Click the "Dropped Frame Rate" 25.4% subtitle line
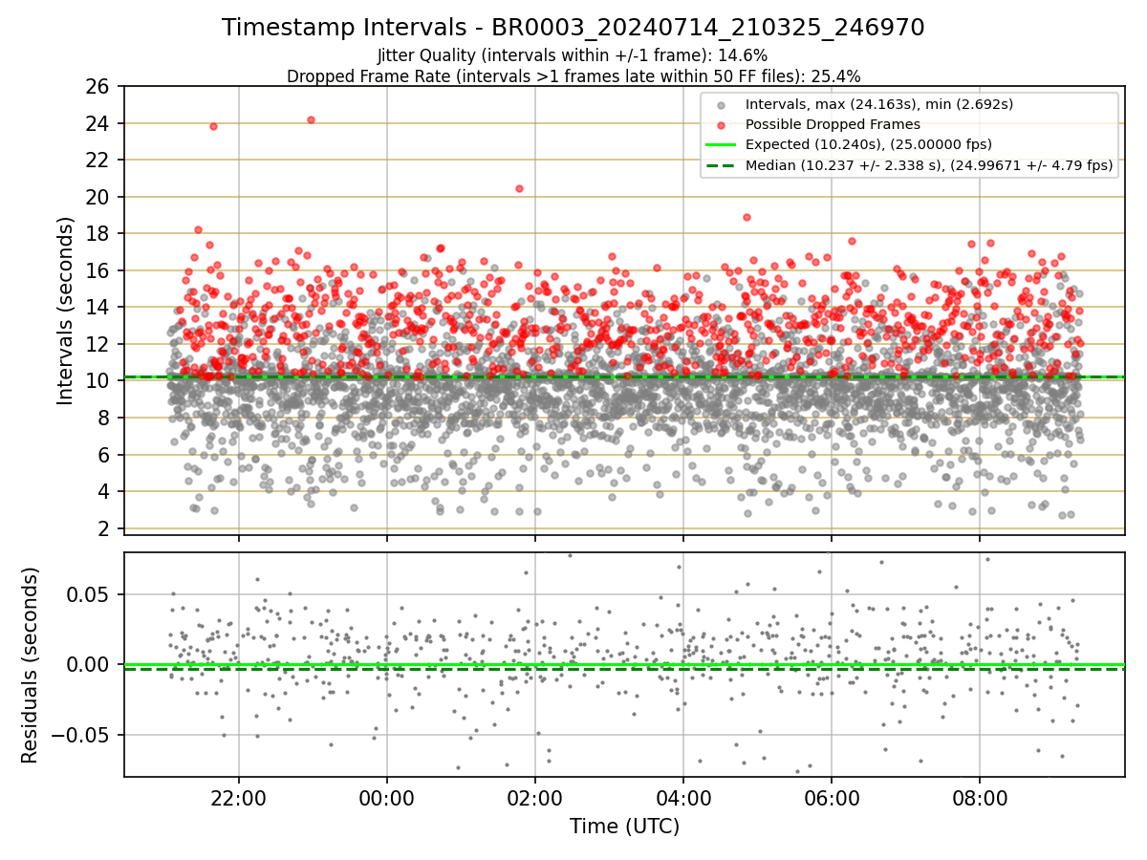 point(573,76)
